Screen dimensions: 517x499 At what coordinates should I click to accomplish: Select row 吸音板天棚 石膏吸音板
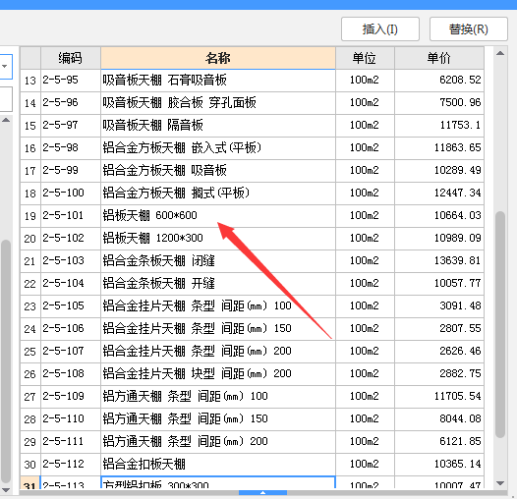[x=252, y=81]
